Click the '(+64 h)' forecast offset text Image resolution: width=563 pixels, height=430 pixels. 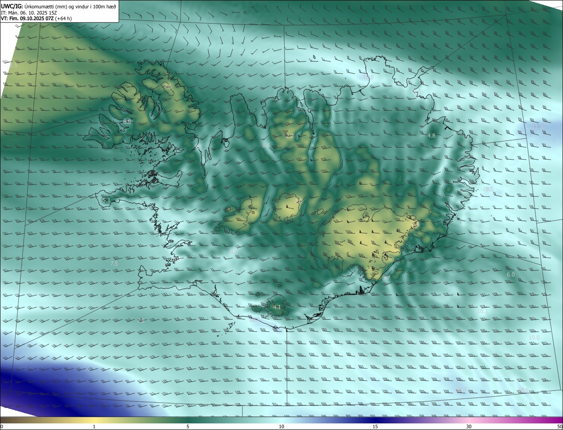pos(63,18)
